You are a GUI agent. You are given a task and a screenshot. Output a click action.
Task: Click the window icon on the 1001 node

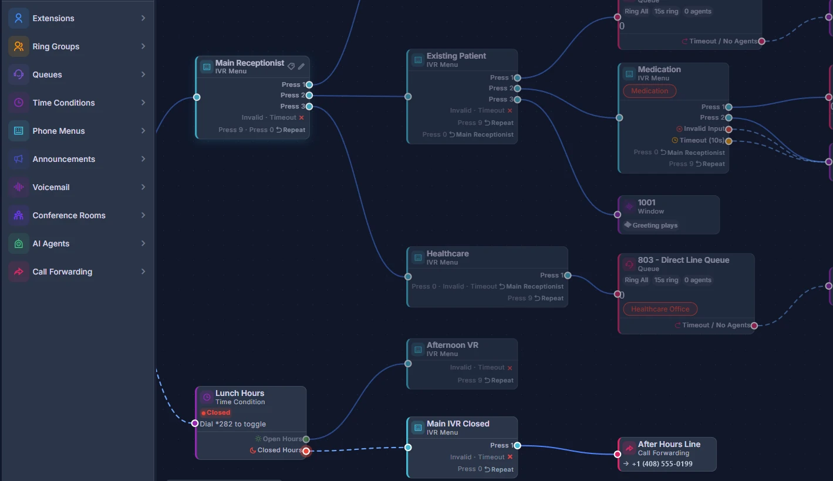point(629,206)
